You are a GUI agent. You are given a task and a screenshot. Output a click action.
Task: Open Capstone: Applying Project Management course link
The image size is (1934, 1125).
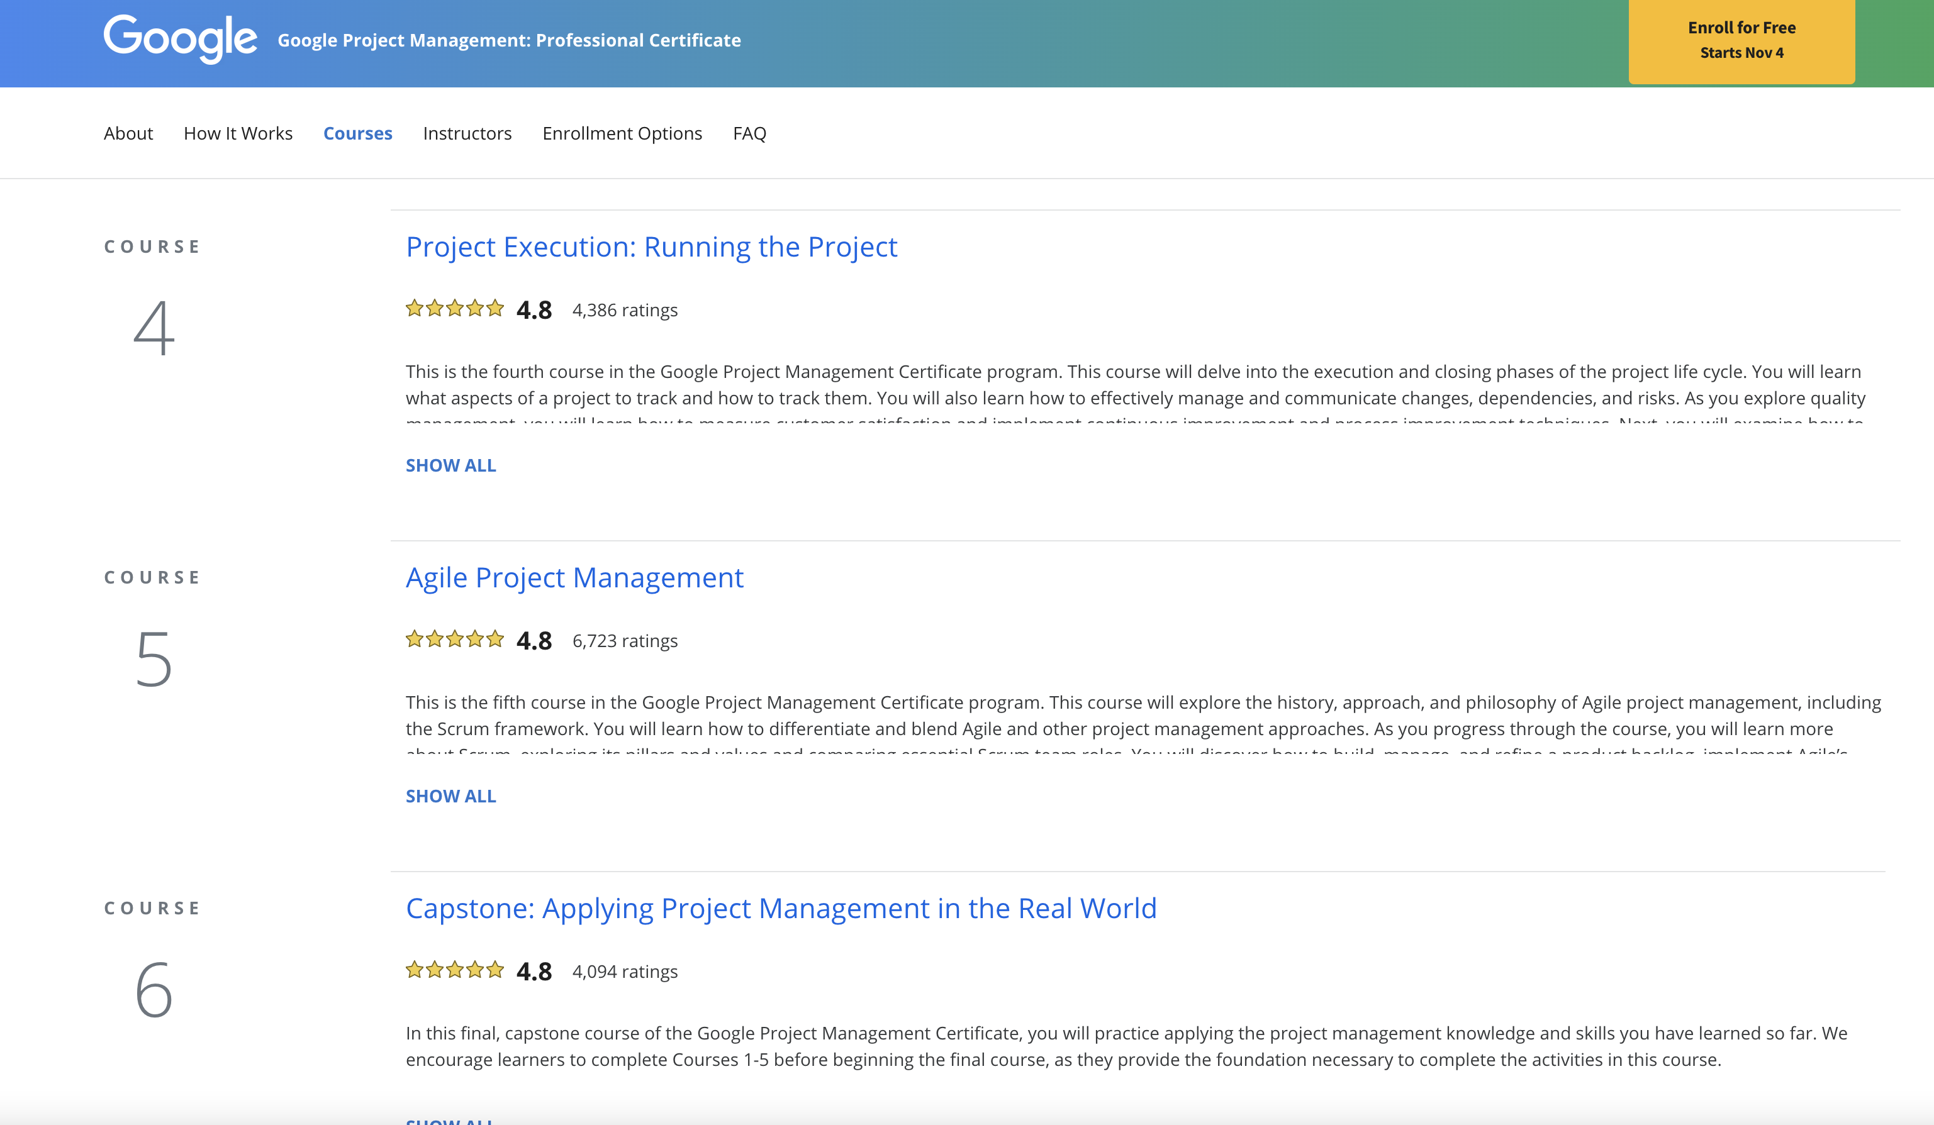[x=781, y=908]
